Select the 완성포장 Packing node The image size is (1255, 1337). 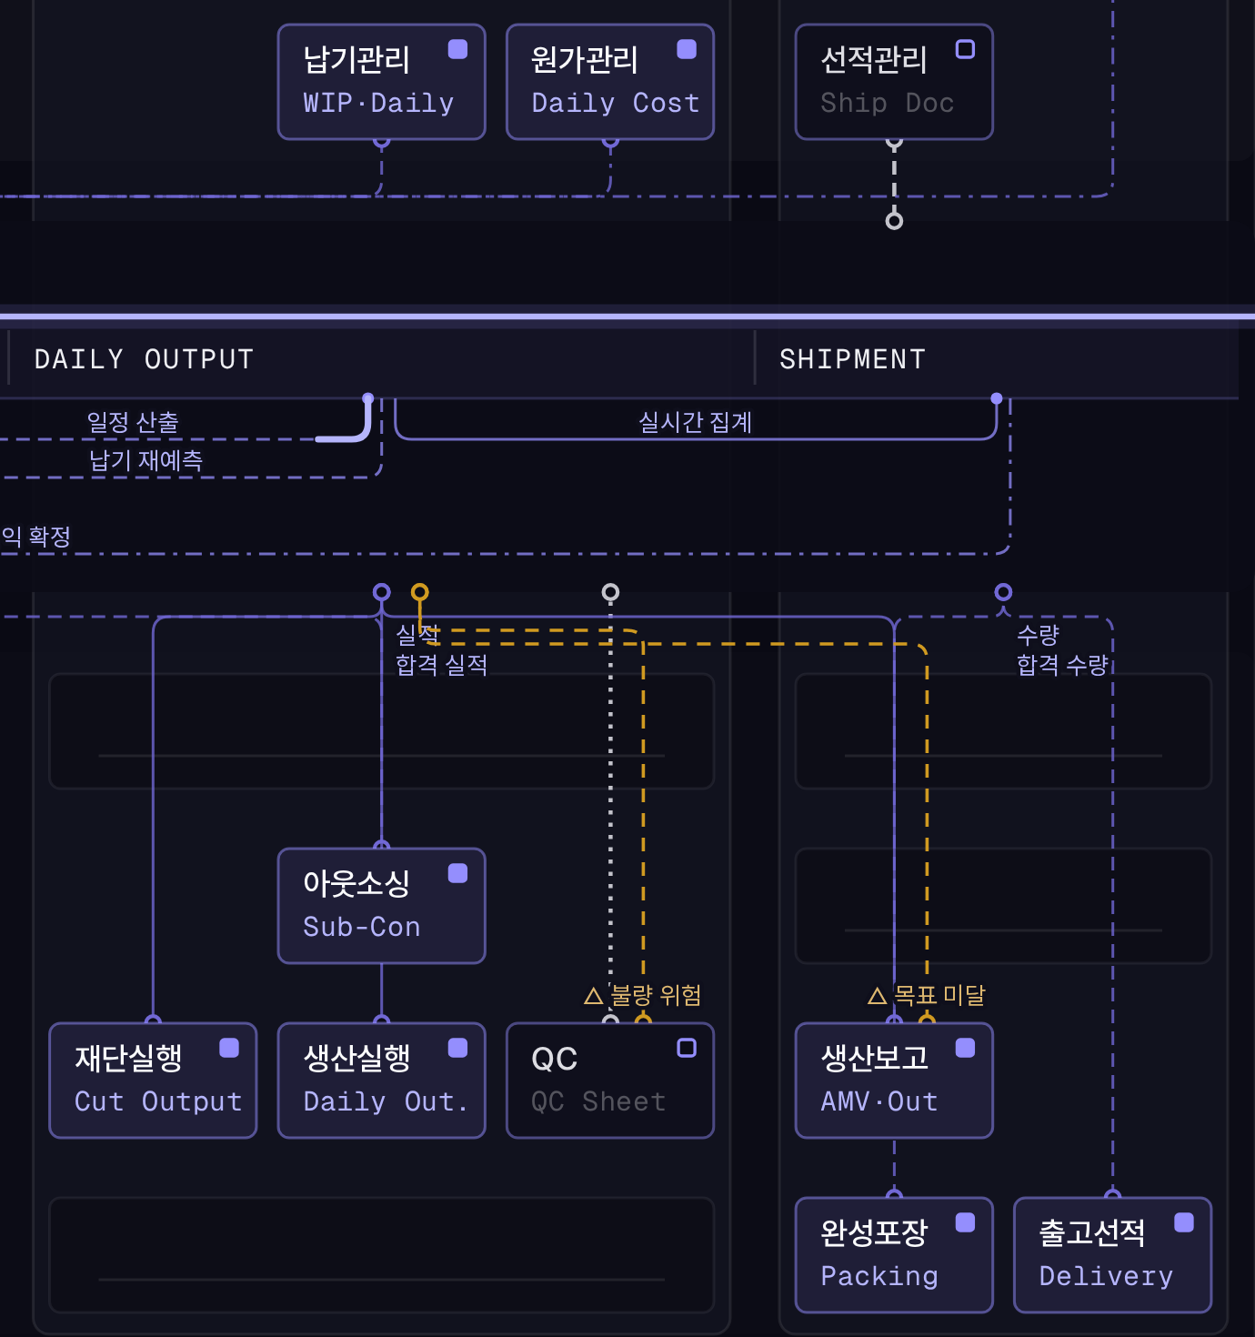tap(894, 1255)
